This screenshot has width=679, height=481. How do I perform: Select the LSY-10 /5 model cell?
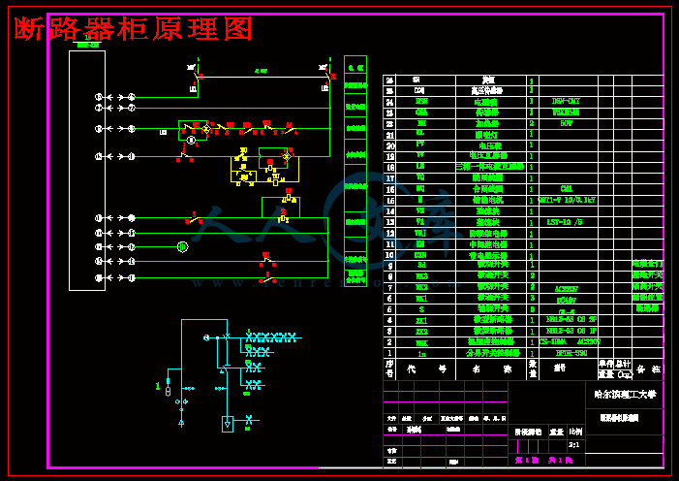(x=565, y=222)
